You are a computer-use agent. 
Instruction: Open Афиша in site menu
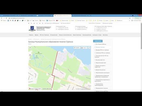pos(36,35)
